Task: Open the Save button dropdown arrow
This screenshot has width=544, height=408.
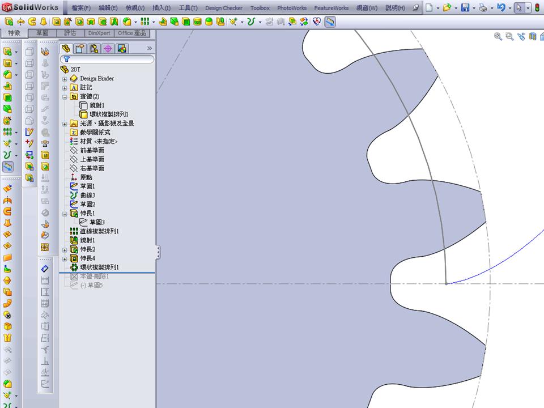Action: click(474, 7)
